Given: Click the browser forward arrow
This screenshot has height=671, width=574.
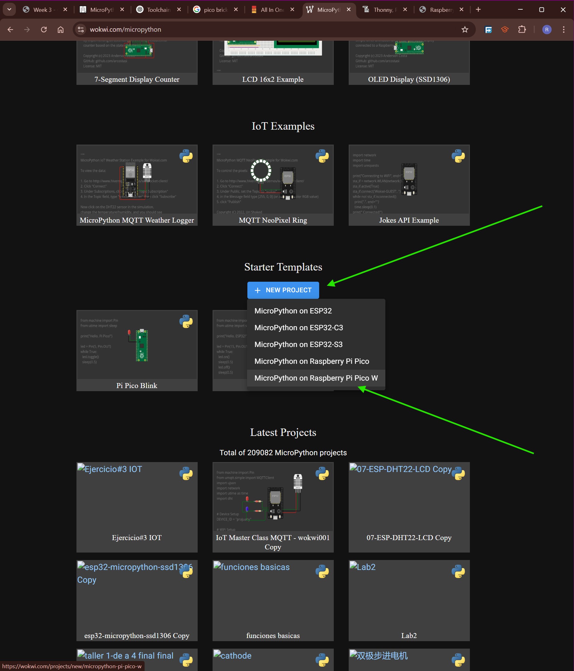Looking at the screenshot, I should [x=27, y=30].
